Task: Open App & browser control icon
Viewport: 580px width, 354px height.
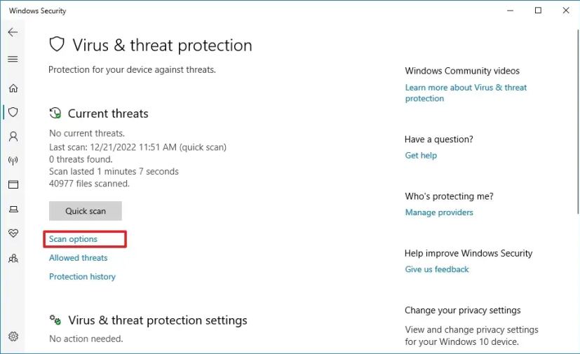Action: [13, 184]
